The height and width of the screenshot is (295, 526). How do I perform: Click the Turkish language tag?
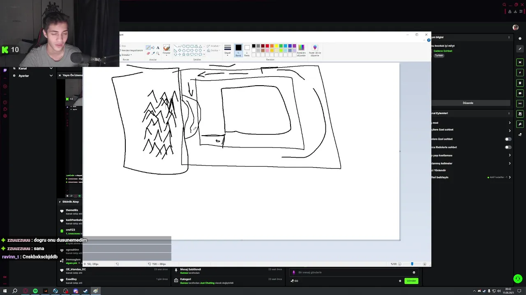(x=439, y=55)
